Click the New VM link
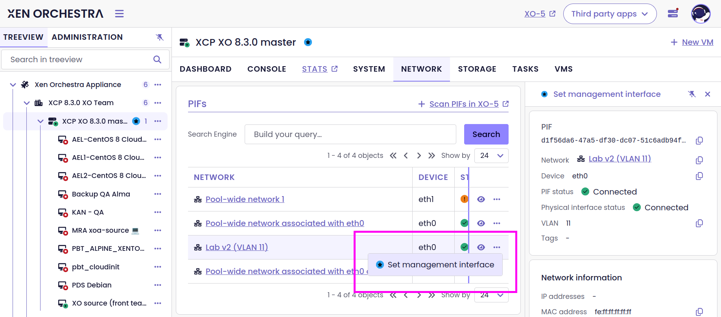Image resolution: width=721 pixels, height=317 pixels. click(692, 42)
